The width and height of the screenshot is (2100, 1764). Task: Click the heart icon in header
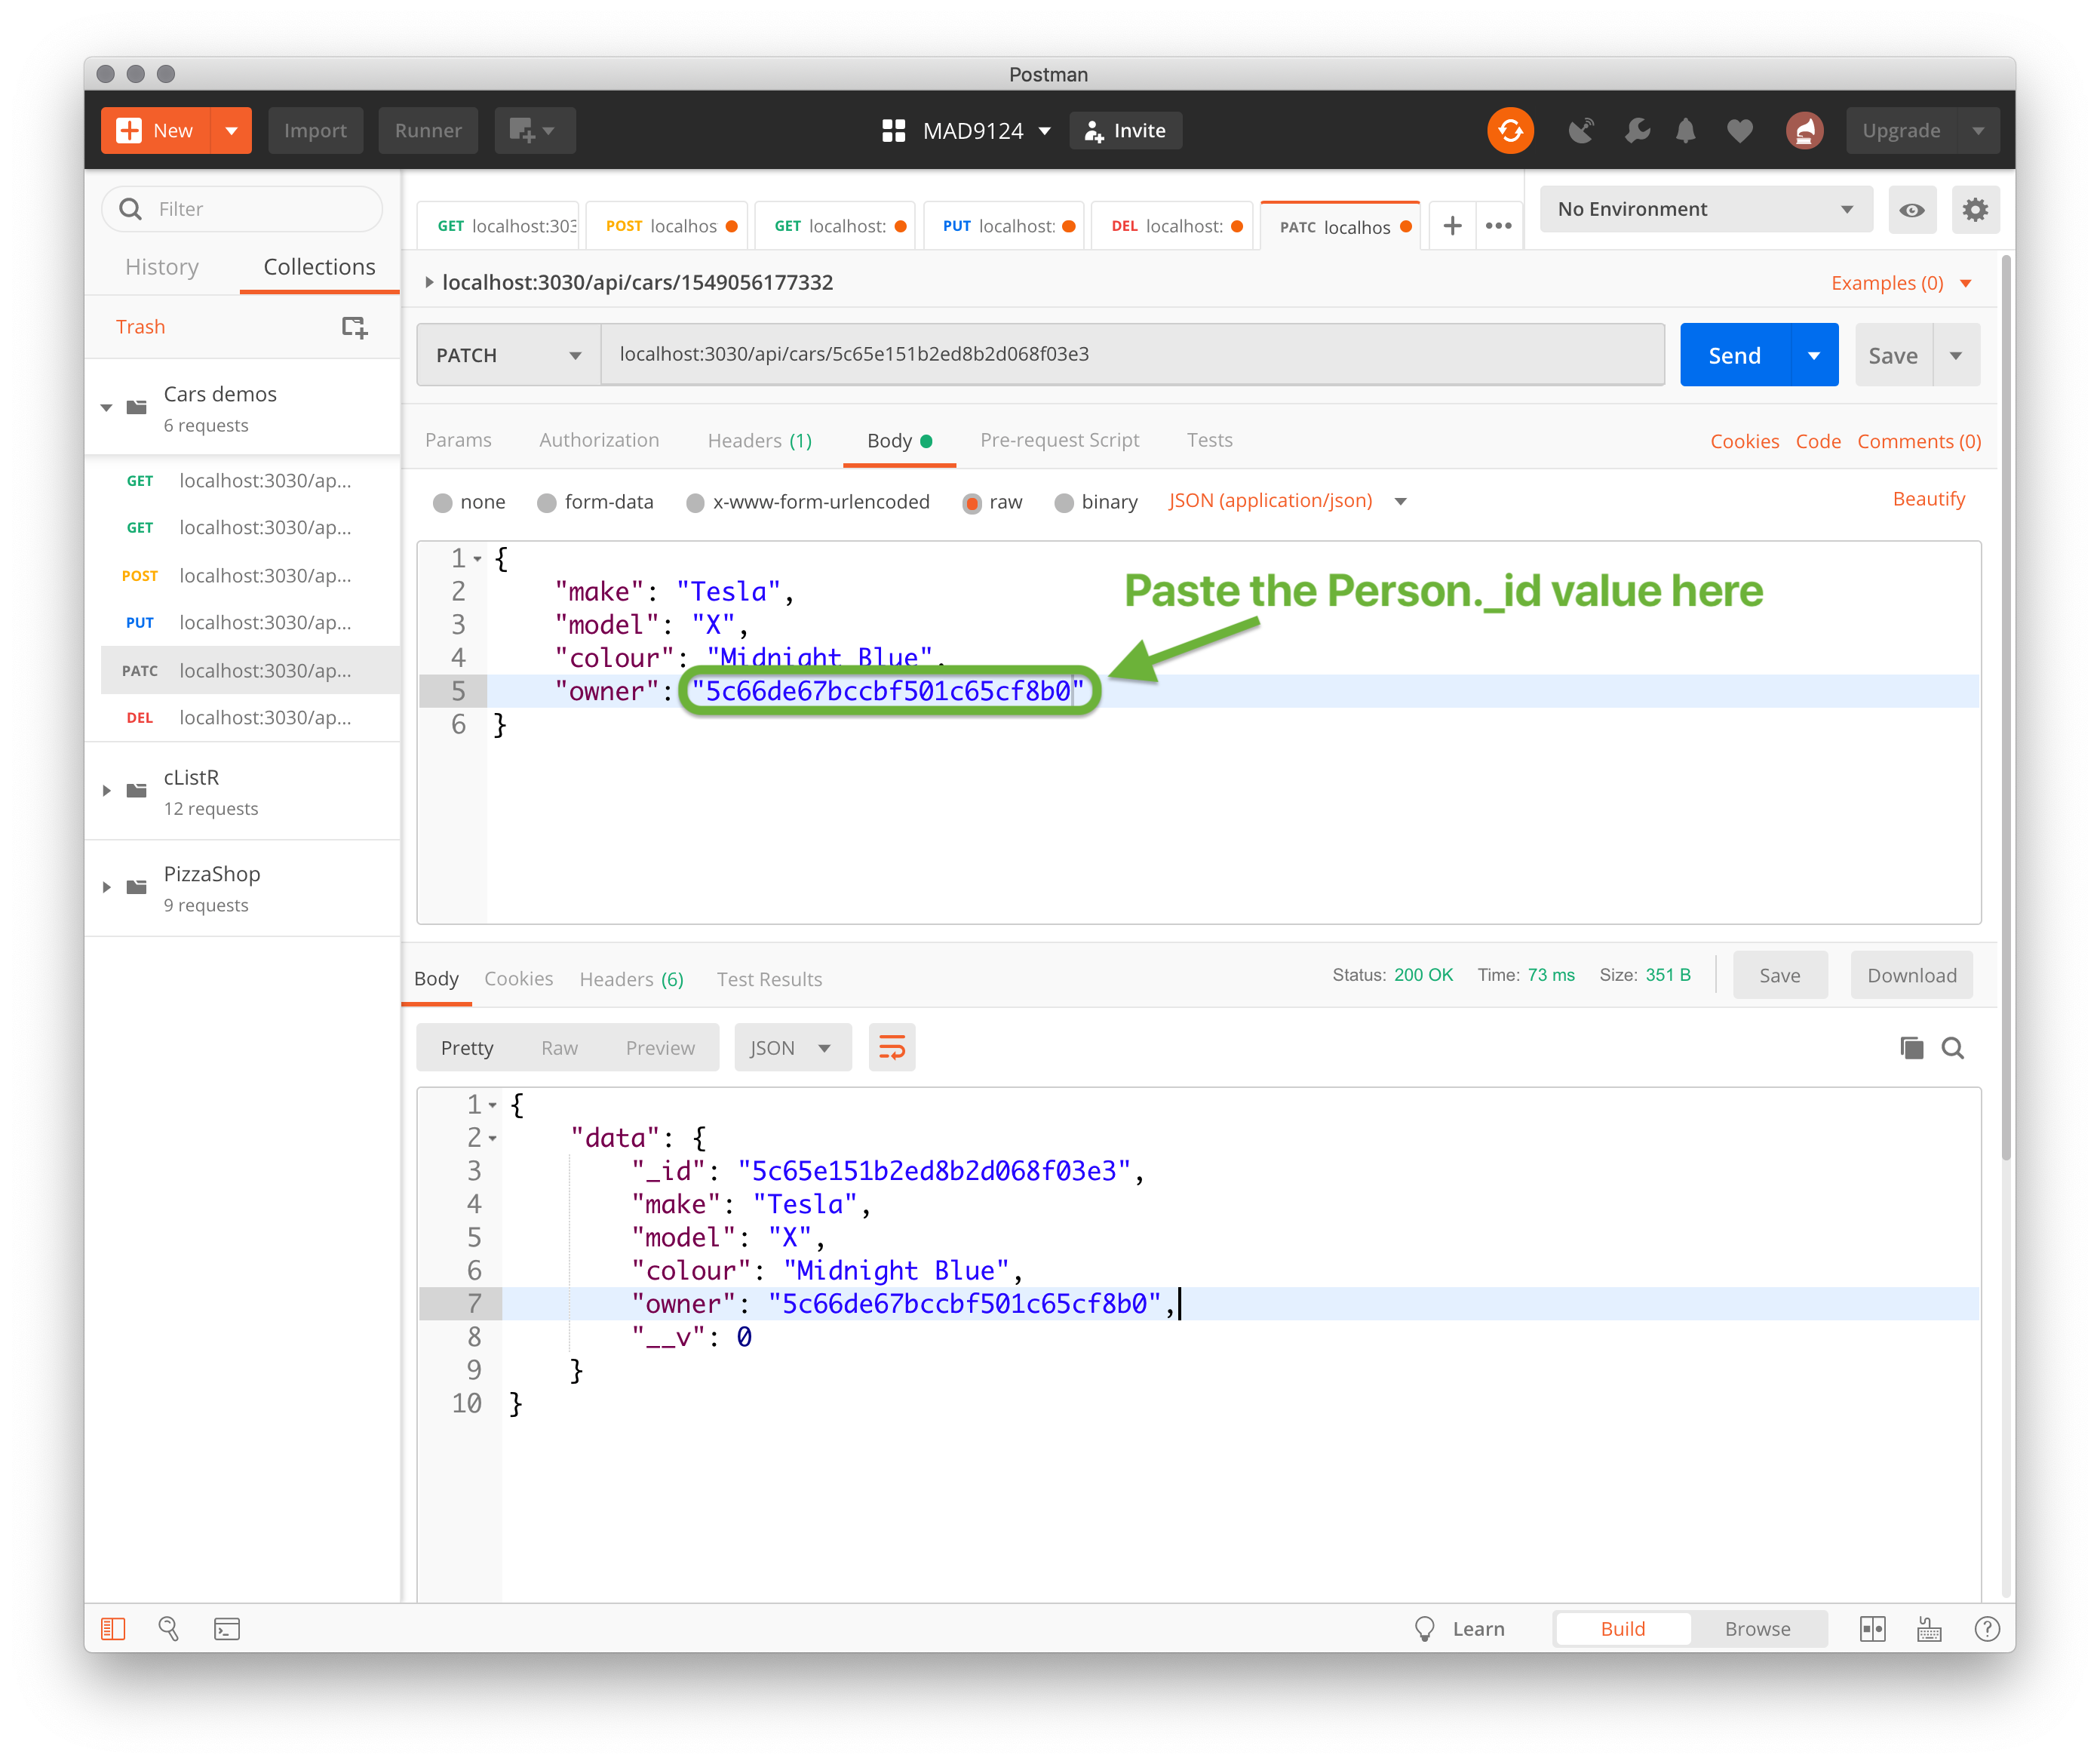click(1740, 131)
